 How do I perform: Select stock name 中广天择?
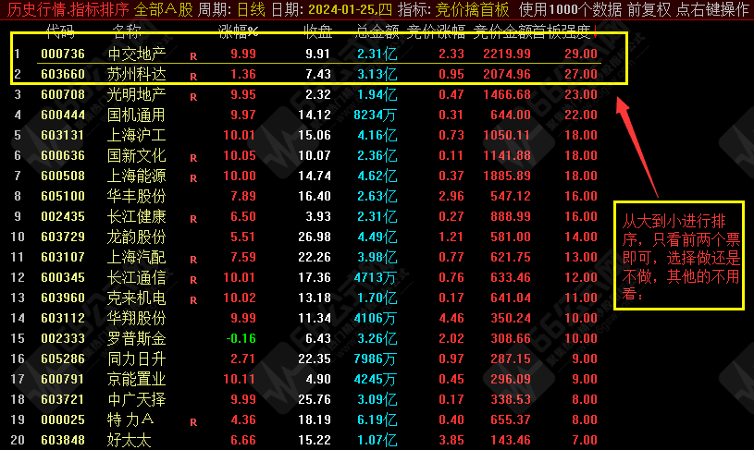click(x=137, y=399)
